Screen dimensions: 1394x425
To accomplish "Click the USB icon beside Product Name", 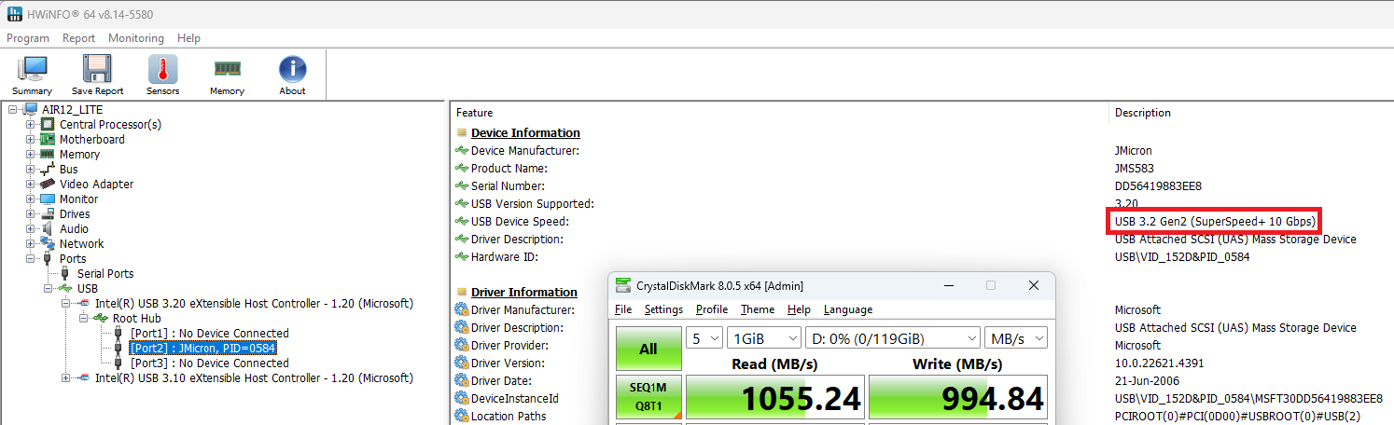I will 461,168.
